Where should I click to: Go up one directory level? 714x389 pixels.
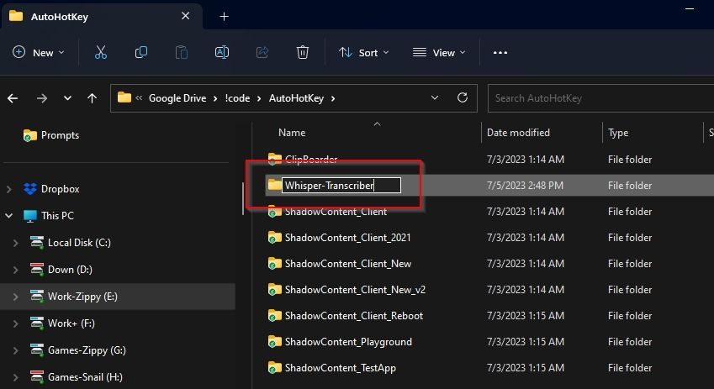click(92, 98)
